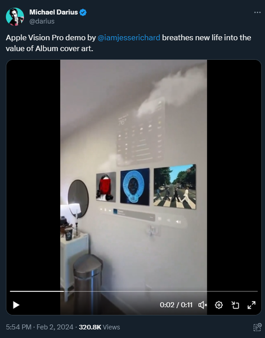Viewport: 265px width, 338px height.
Task: Open the 320.8K Views analytics
Action: pos(100,327)
